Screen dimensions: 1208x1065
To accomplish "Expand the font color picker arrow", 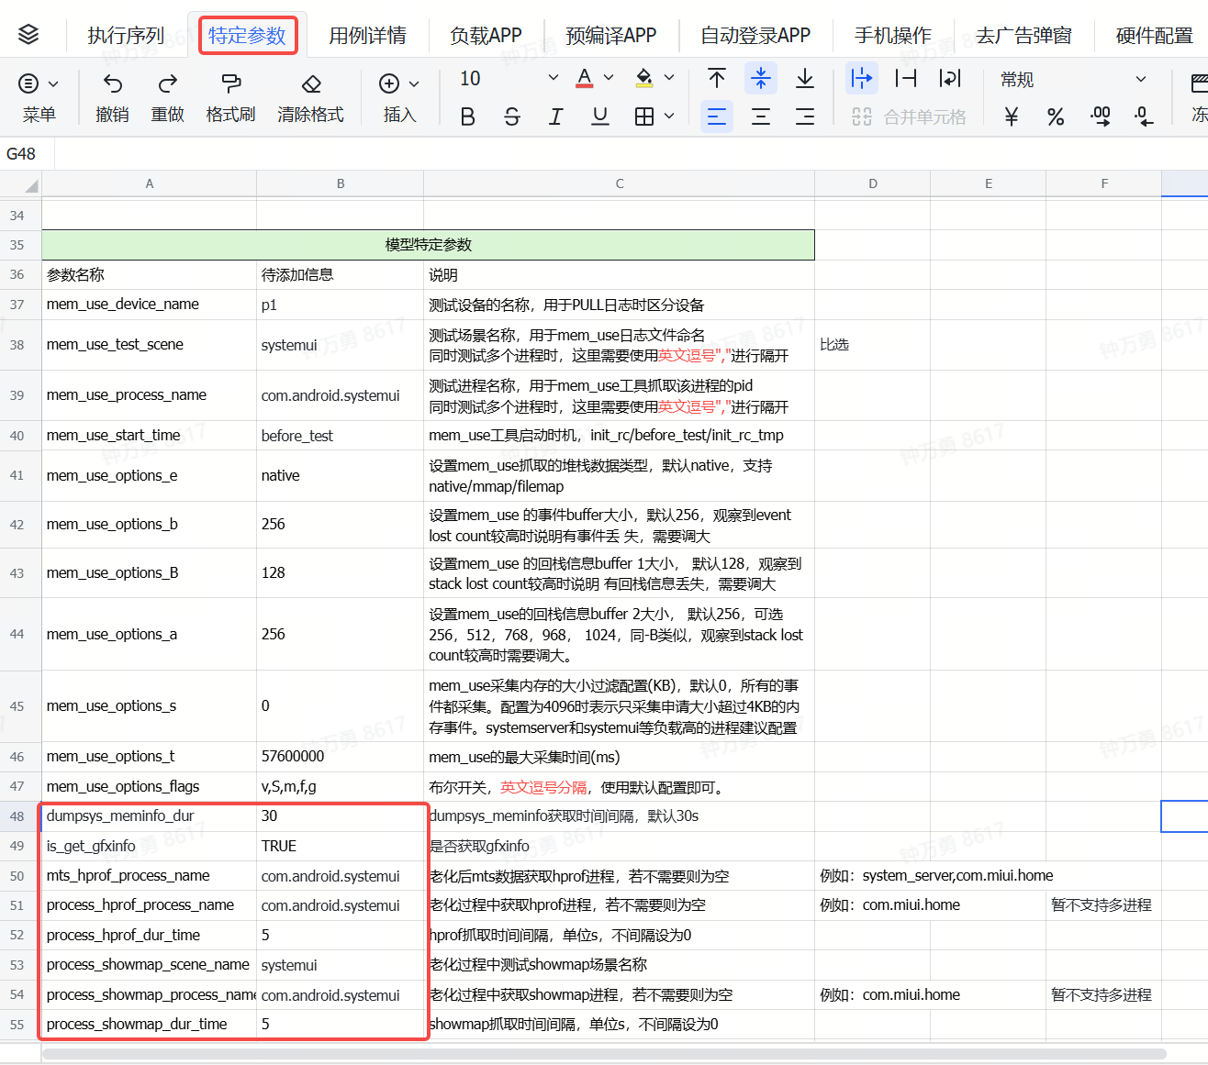I will coord(609,78).
